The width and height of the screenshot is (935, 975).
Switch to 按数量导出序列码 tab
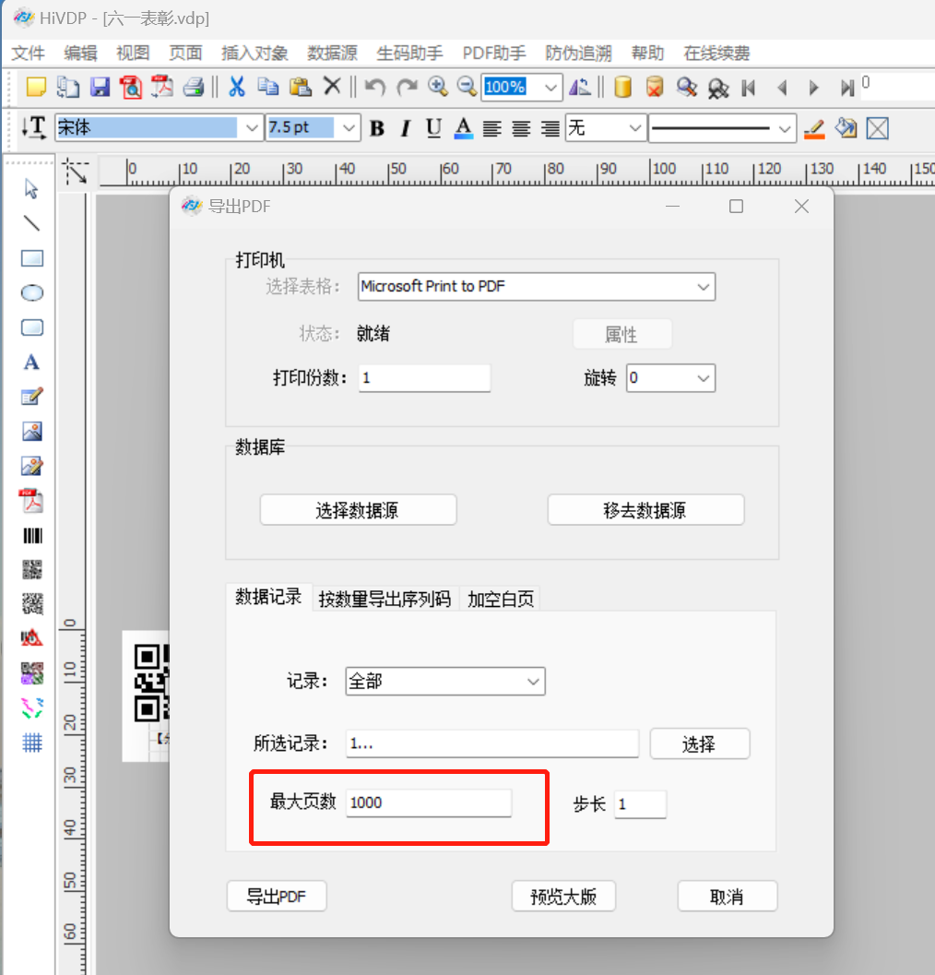[385, 599]
